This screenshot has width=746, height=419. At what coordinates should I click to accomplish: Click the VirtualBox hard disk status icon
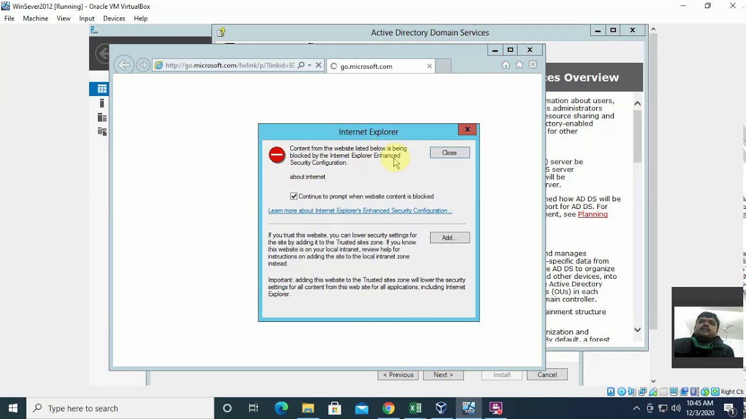click(x=611, y=392)
